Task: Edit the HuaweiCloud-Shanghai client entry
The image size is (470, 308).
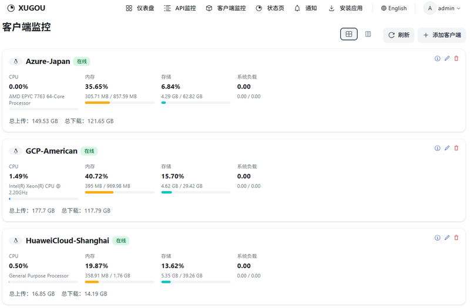Action: (x=447, y=238)
